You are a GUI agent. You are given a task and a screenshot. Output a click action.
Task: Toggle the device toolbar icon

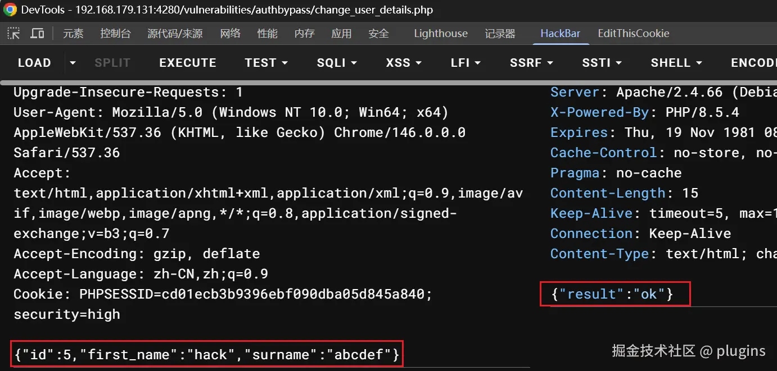(37, 34)
